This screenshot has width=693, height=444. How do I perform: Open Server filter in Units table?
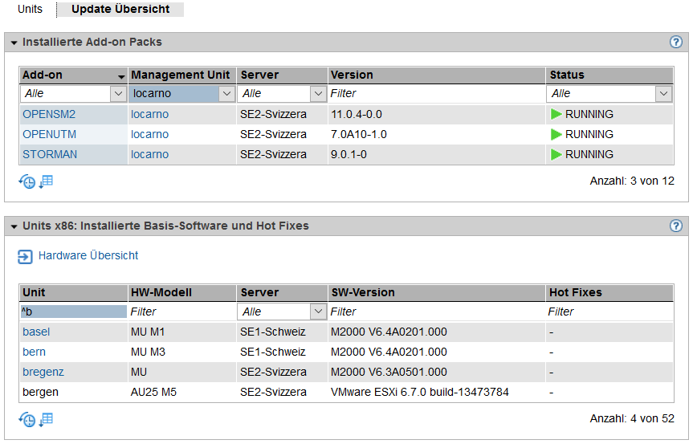(282, 312)
